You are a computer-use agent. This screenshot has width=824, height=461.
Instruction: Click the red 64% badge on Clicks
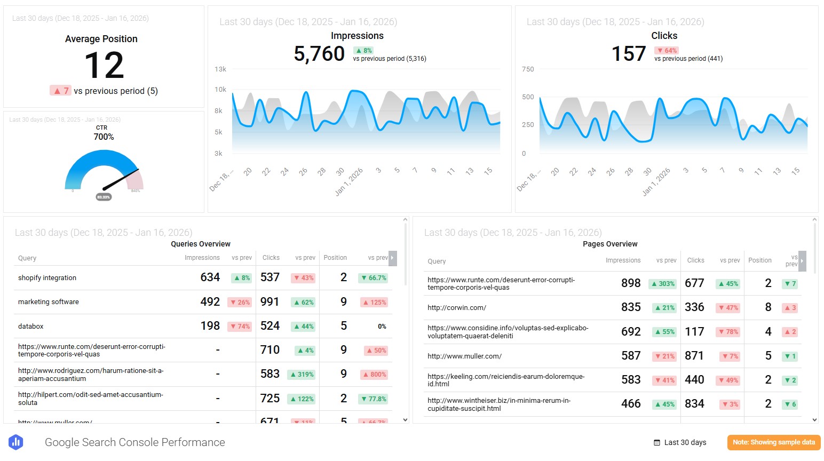click(x=667, y=49)
